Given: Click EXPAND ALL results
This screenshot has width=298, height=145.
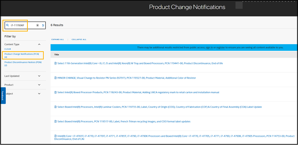Looking at the screenshot, I should coord(58,39).
